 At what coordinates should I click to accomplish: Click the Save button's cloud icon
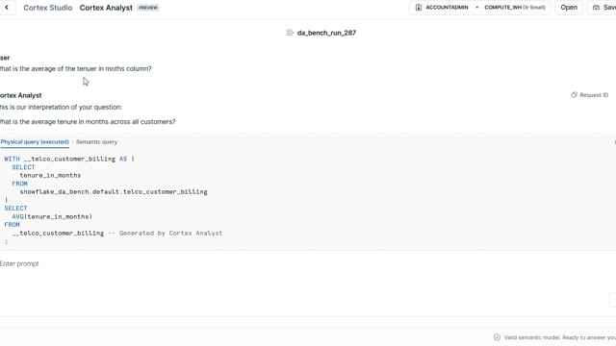597,8
